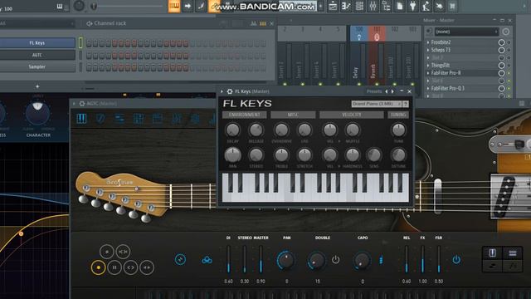Click the pause-style round button in AGTC
This screenshot has width=531, height=299.
pyautogui.click(x=114, y=267)
